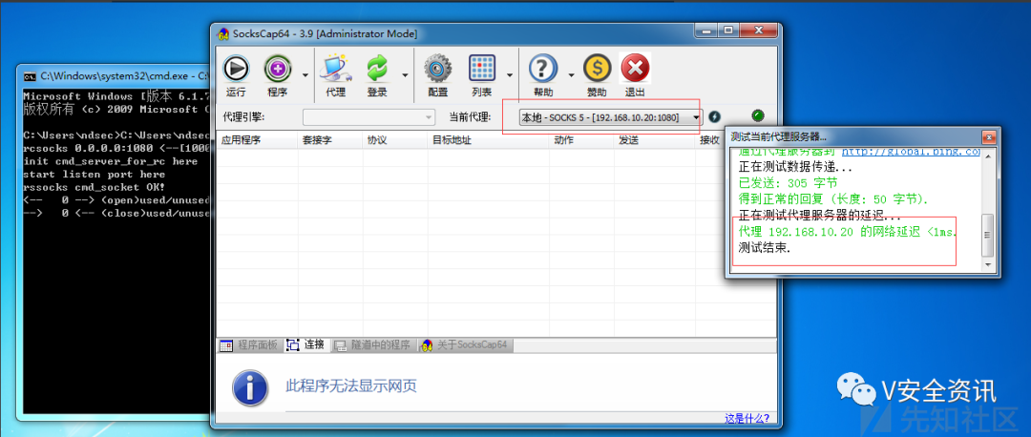The width and height of the screenshot is (1031, 437).
Task: Click the 发送 column header
Action: pos(655,140)
